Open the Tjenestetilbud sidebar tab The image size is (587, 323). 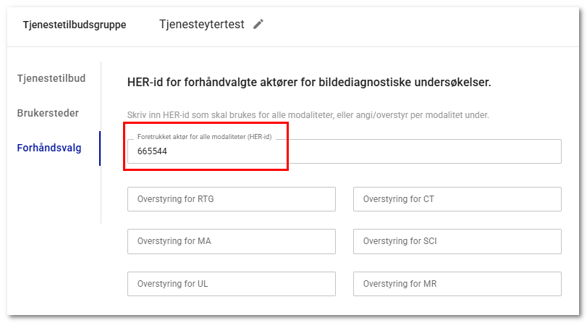(52, 77)
